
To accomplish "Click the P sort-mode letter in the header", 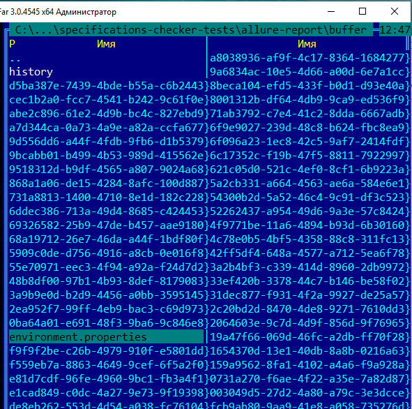I will coord(12,44).
